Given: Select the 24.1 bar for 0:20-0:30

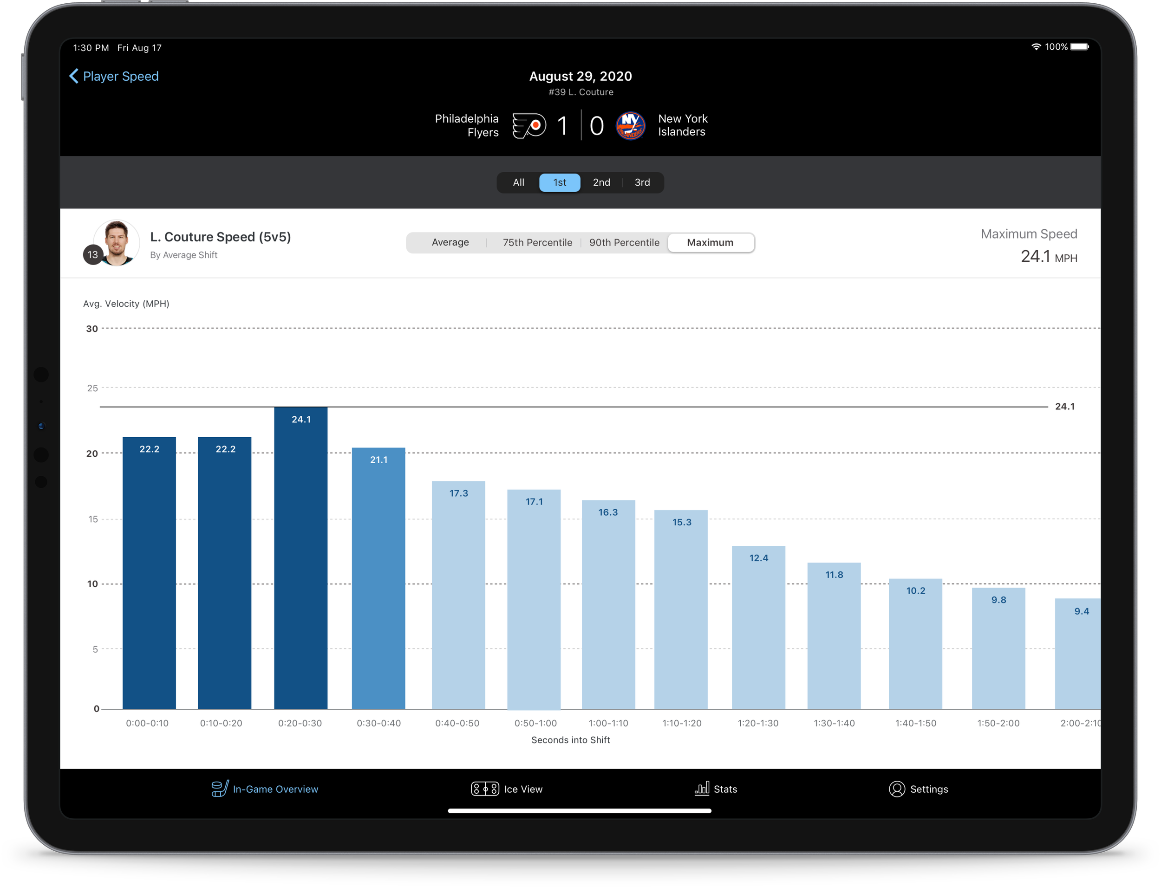Looking at the screenshot, I should 300,557.
